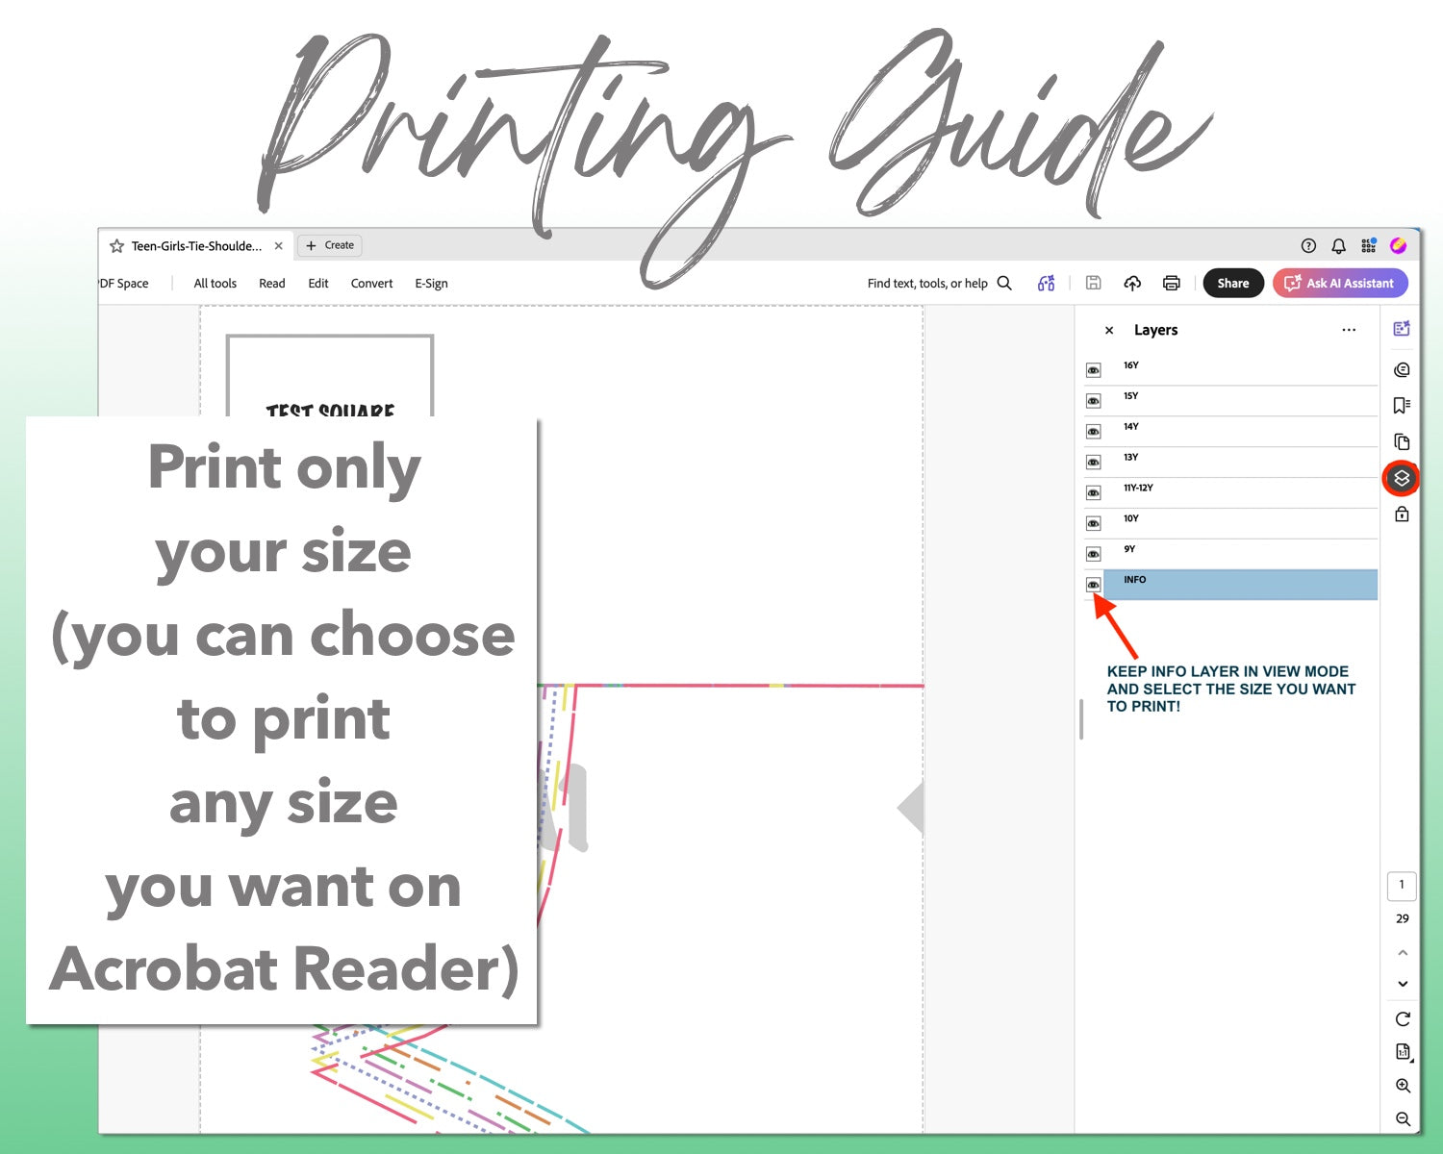This screenshot has height=1154, width=1443.
Task: Hide the 13Y layer
Action: (x=1093, y=463)
